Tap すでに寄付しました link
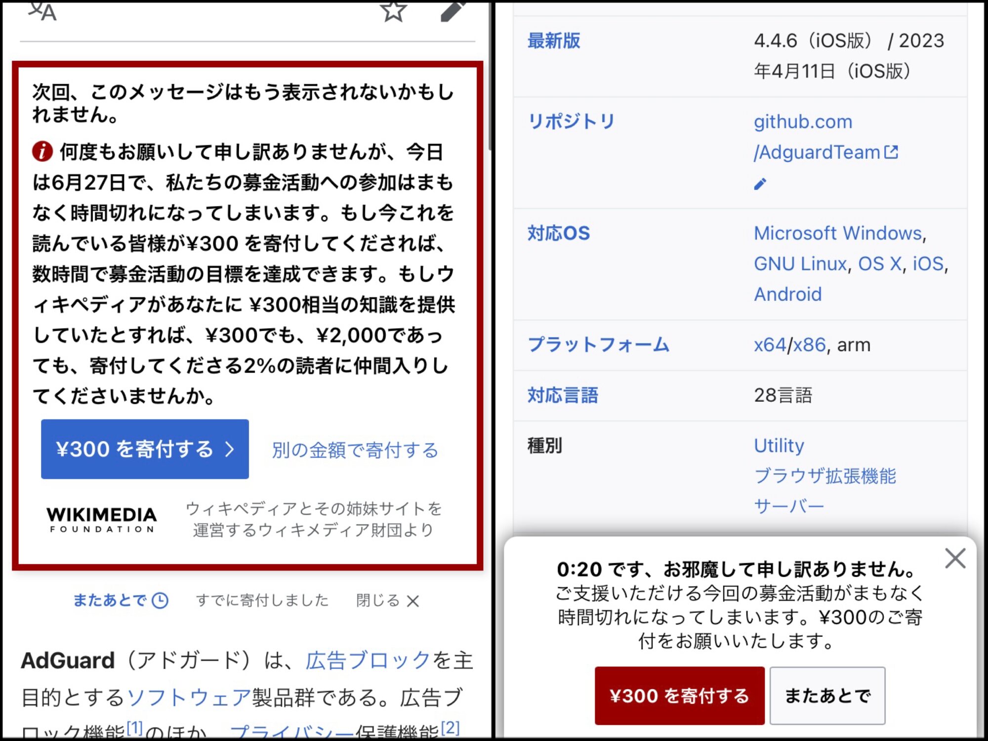Viewport: 988px width, 741px height. 262,600
